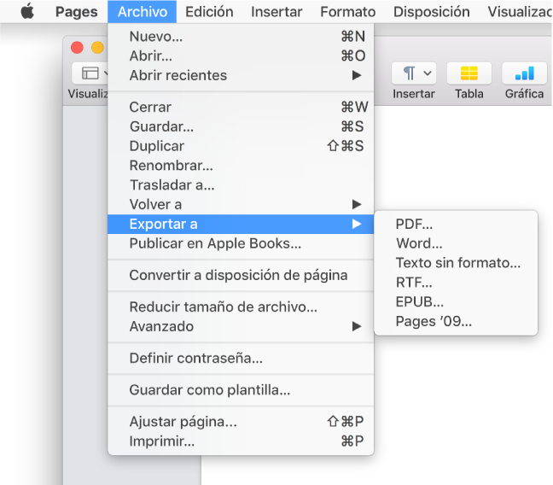
Task: Choose Abrir... from Archivo menu
Action: [x=241, y=56]
